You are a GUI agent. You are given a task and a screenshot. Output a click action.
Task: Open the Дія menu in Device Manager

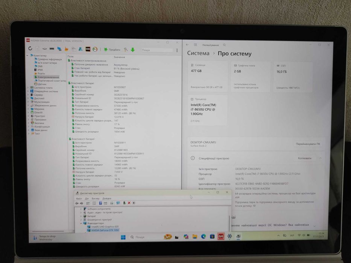pyautogui.click(x=87, y=199)
